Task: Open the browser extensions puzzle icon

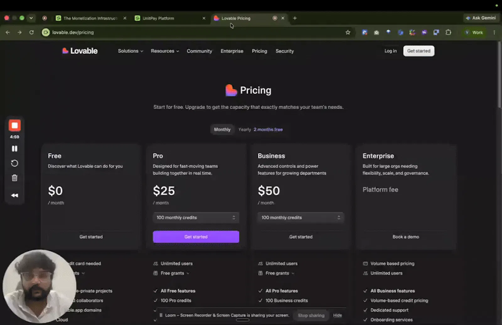Action: point(448,33)
